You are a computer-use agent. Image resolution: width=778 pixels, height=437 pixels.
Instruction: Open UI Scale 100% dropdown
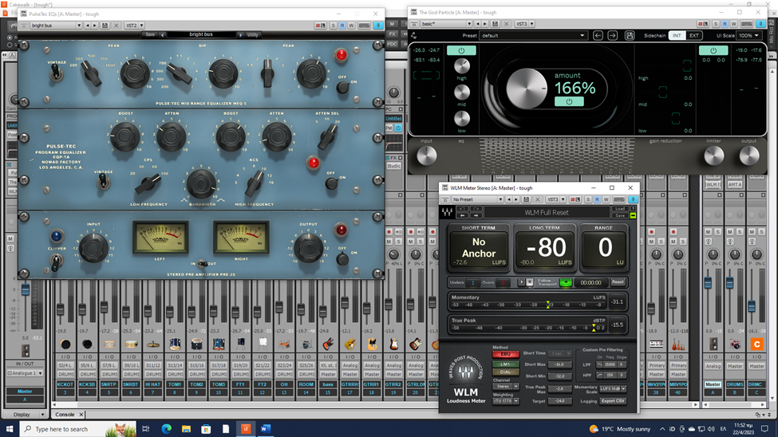[749, 36]
